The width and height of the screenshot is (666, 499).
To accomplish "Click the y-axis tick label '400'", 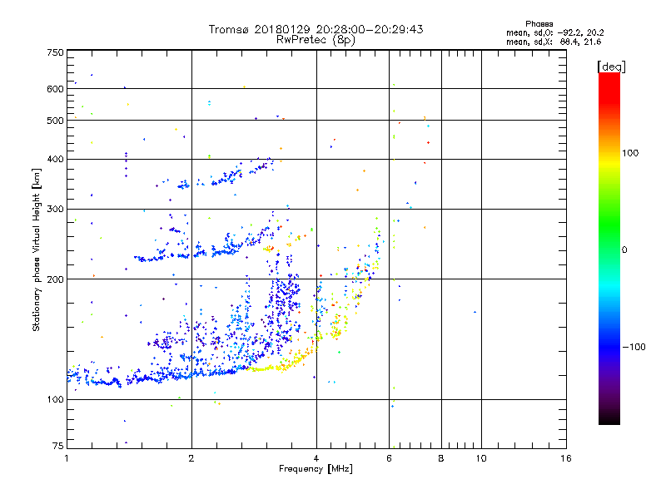I will click(55, 160).
